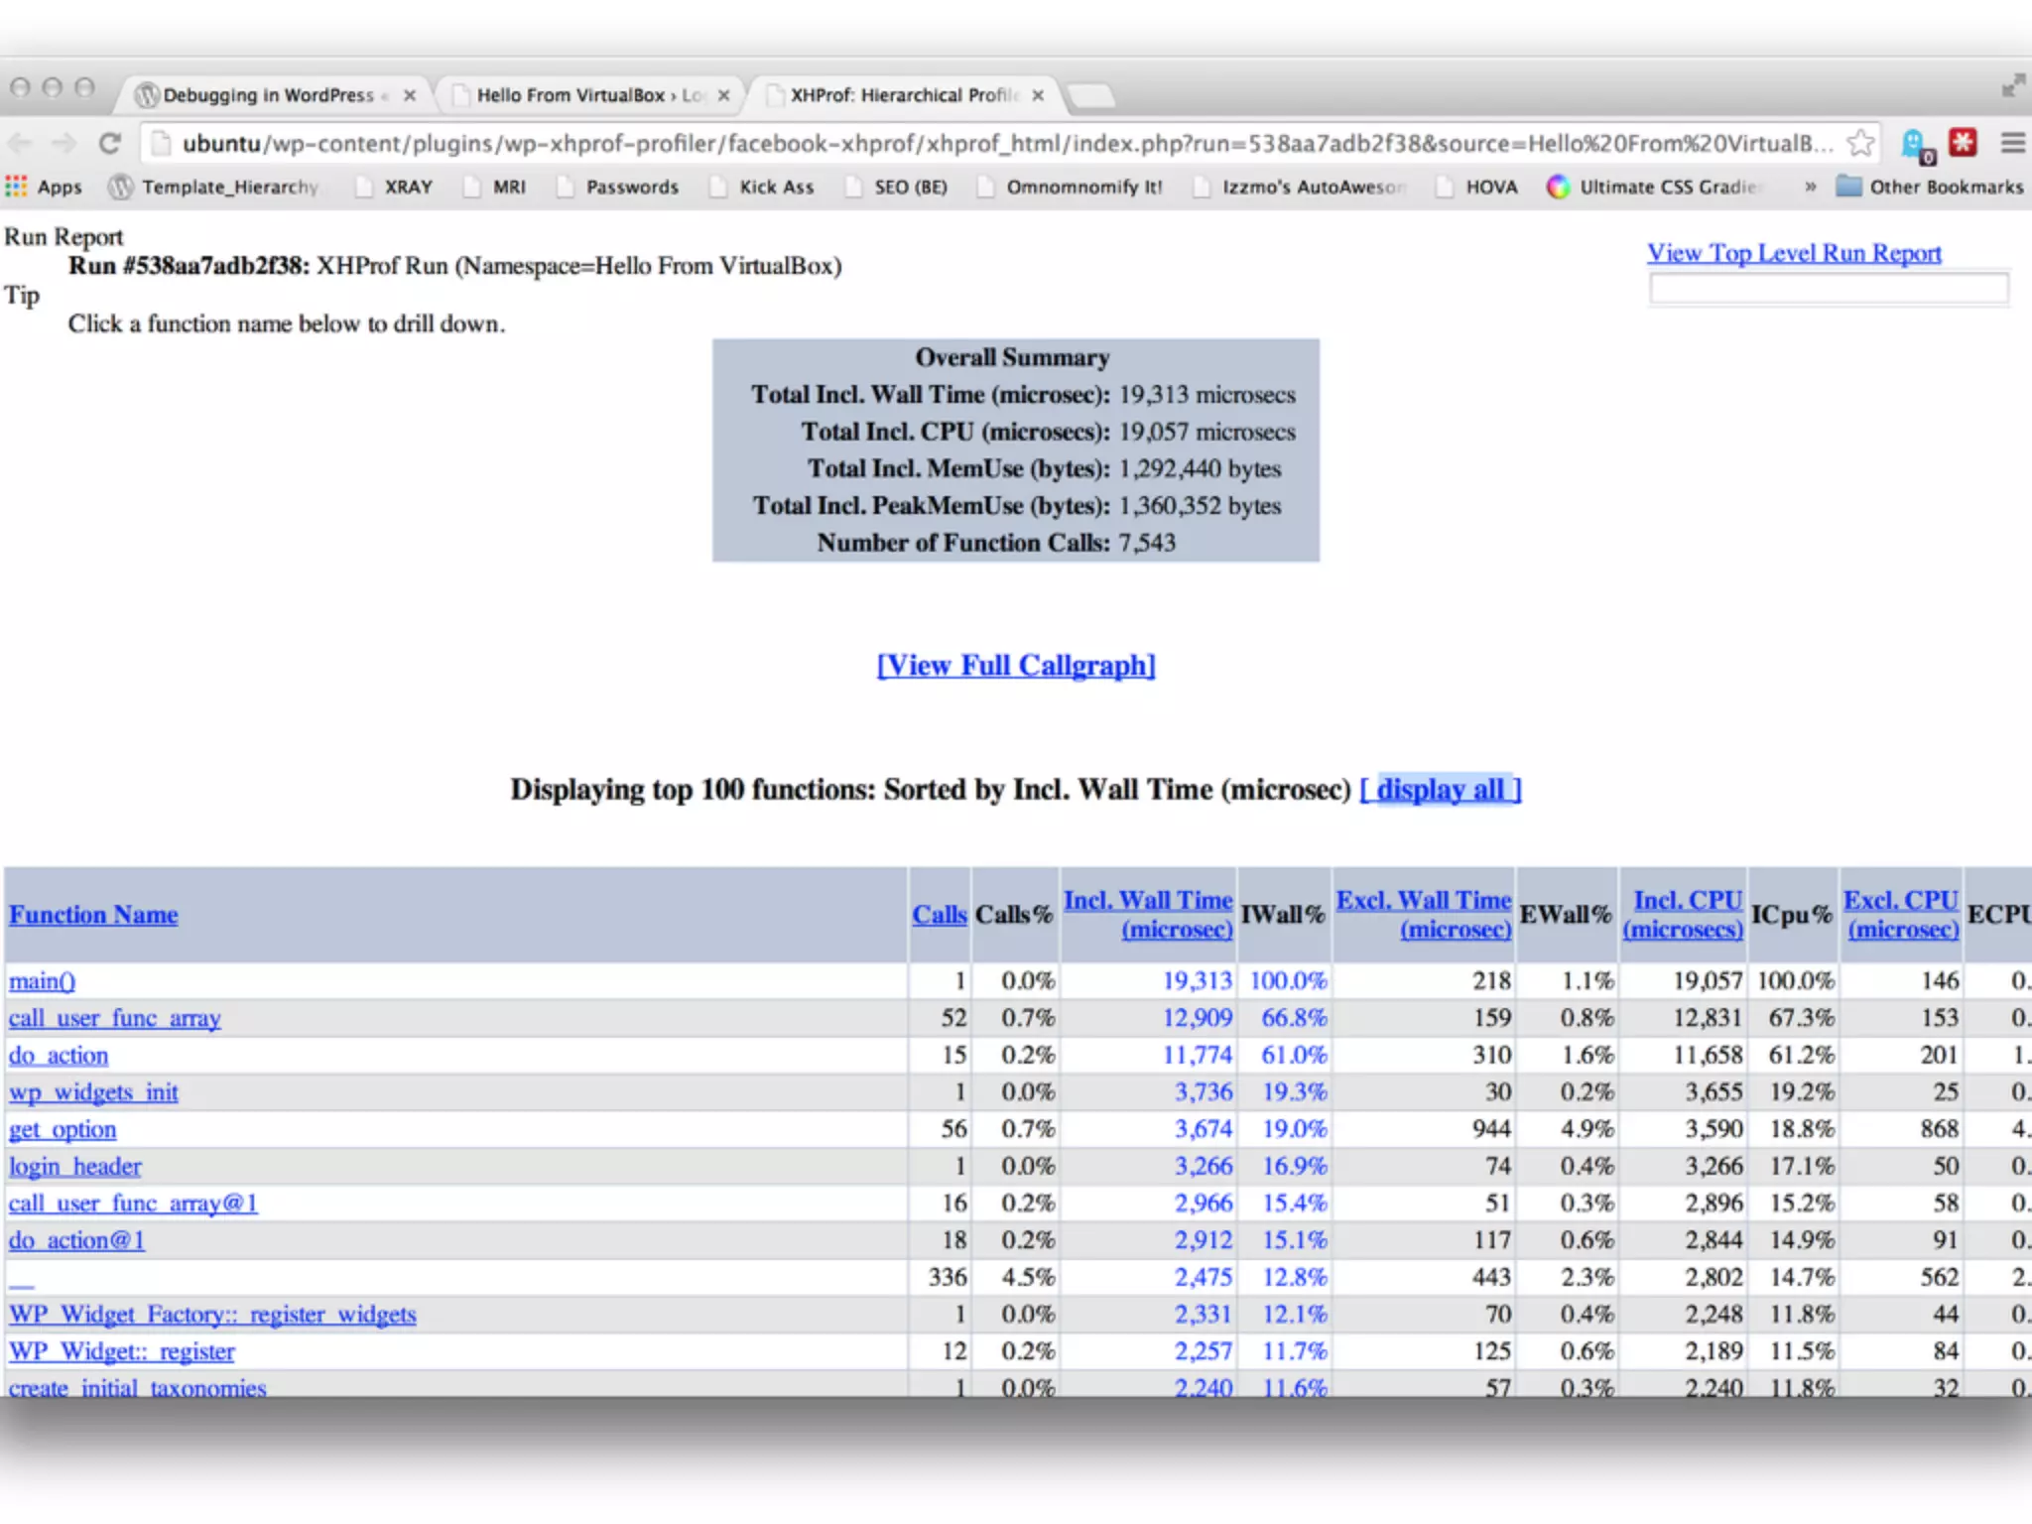Open a new tab with the blank tab button
Image resolution: width=2032 pixels, height=1524 pixels.
(x=1091, y=96)
